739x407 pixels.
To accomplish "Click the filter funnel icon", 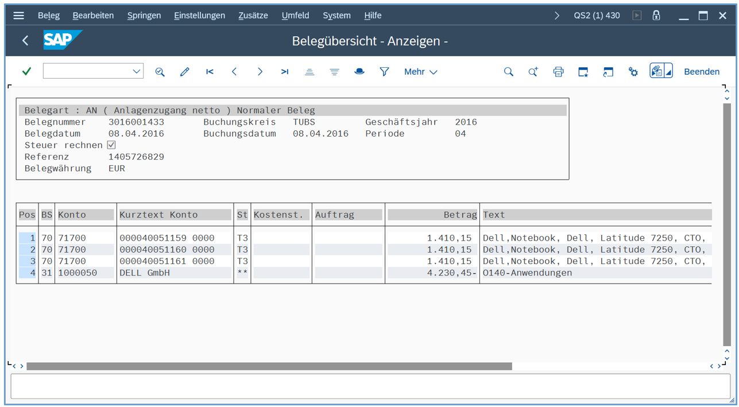I will pyautogui.click(x=384, y=72).
